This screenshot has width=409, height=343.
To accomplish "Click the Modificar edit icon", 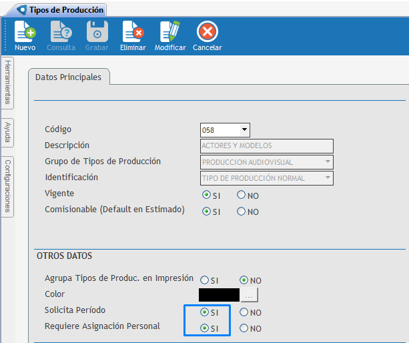I will [170, 32].
